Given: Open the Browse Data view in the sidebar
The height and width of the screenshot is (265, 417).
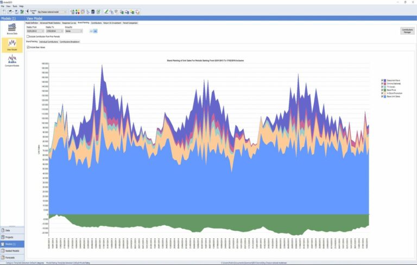Looking at the screenshot, I should (x=12, y=29).
